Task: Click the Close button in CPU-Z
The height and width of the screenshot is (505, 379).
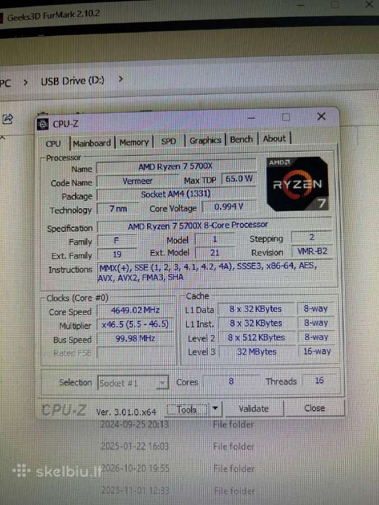Action: click(x=314, y=408)
